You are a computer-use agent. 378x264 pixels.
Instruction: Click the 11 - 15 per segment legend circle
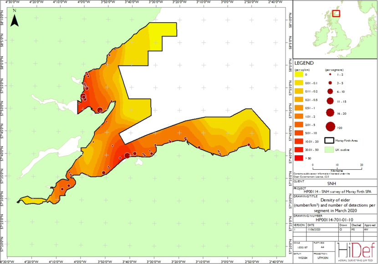click(x=330, y=101)
